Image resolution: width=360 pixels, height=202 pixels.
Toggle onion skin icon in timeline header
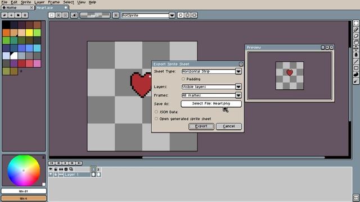(x=71, y=169)
